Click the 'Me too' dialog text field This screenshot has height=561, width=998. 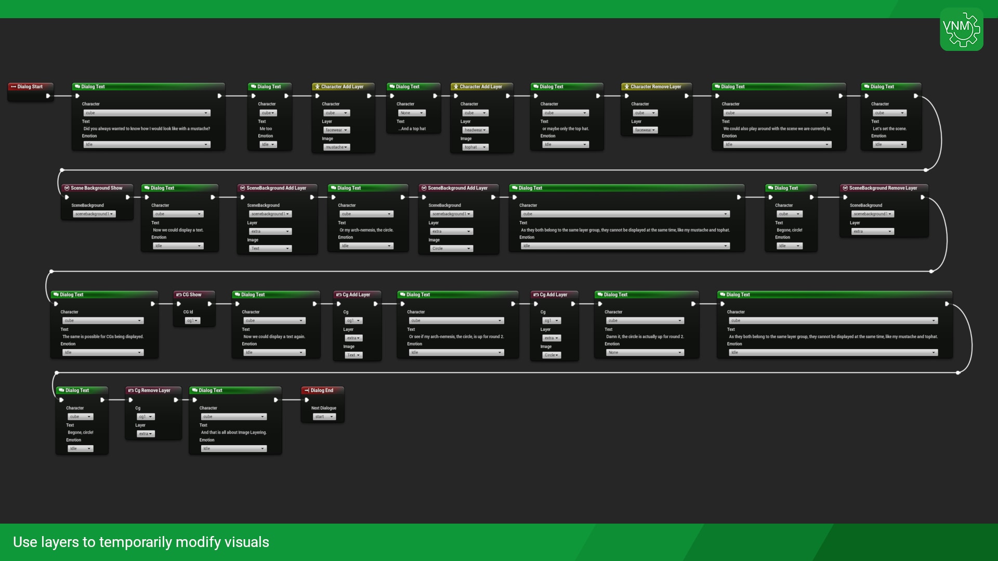pyautogui.click(x=266, y=129)
